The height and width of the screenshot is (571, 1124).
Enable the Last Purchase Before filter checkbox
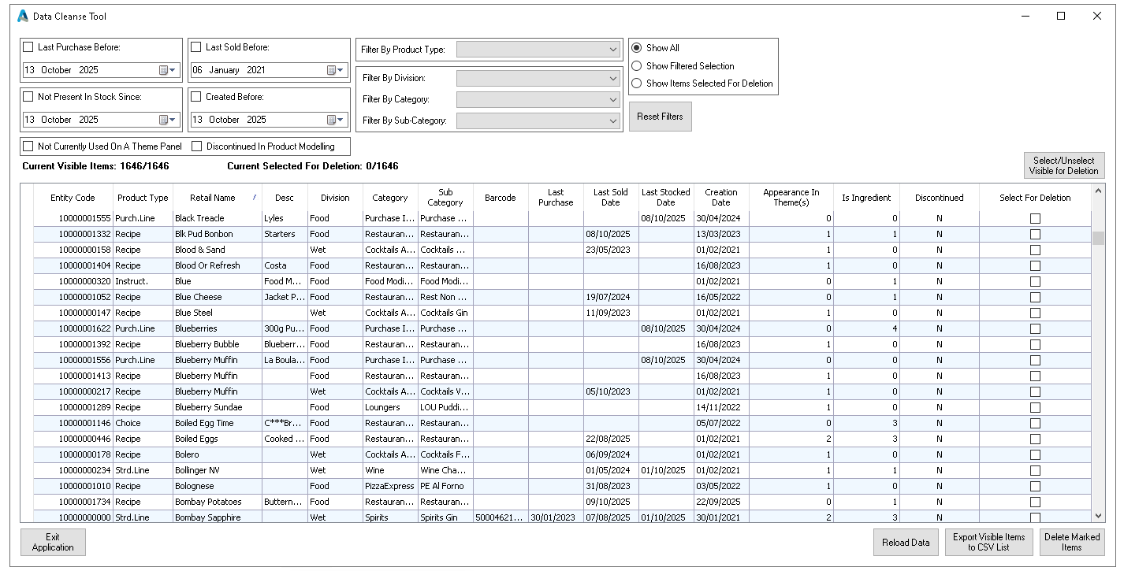pos(29,47)
